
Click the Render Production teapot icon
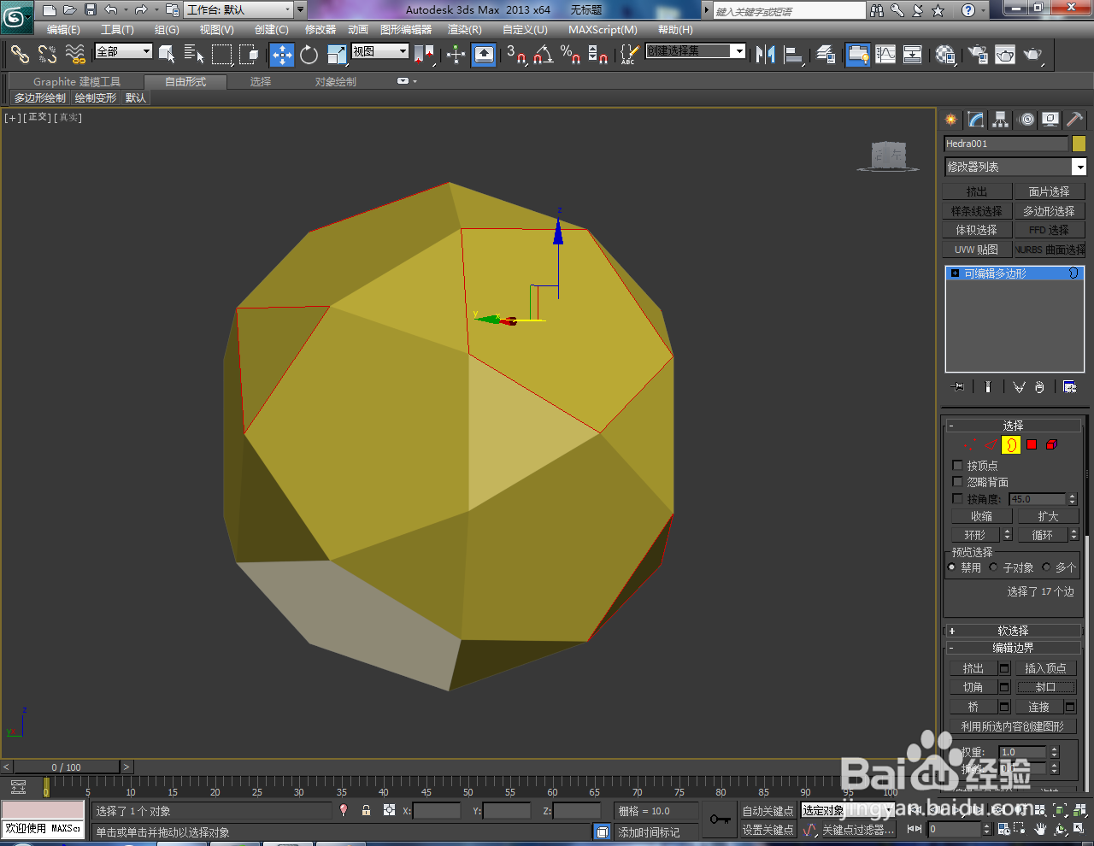point(1033,55)
